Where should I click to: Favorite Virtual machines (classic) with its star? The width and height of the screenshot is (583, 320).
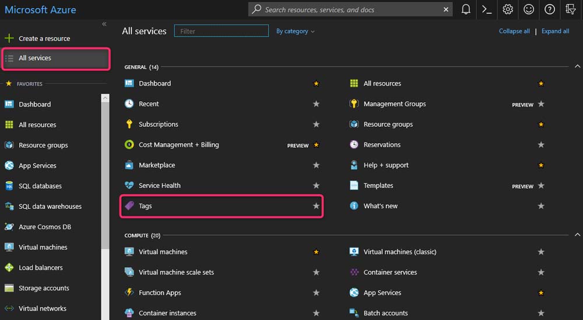pyautogui.click(x=541, y=252)
